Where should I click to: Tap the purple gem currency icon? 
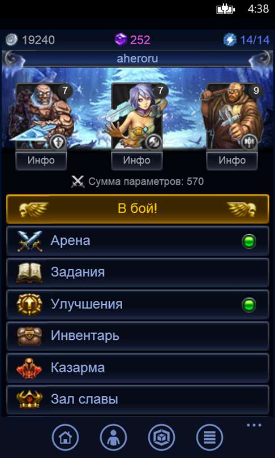click(x=121, y=40)
